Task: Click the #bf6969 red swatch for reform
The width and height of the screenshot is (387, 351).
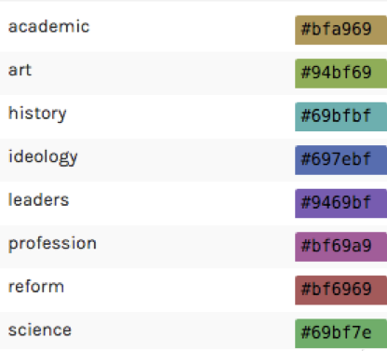Action: (x=340, y=290)
